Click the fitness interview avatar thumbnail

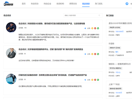point(11,27)
